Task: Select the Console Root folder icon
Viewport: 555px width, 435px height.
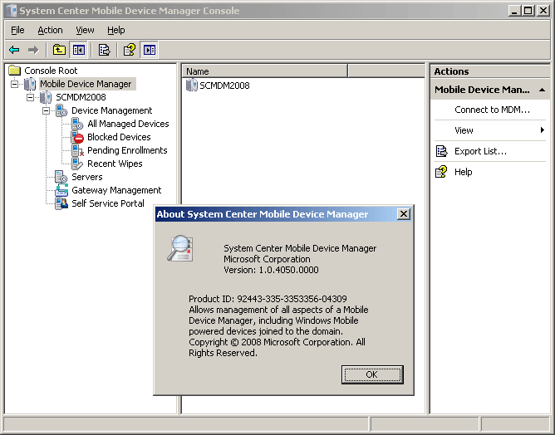Action: 14,71
